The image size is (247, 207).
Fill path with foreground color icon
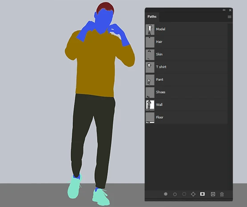click(x=166, y=194)
